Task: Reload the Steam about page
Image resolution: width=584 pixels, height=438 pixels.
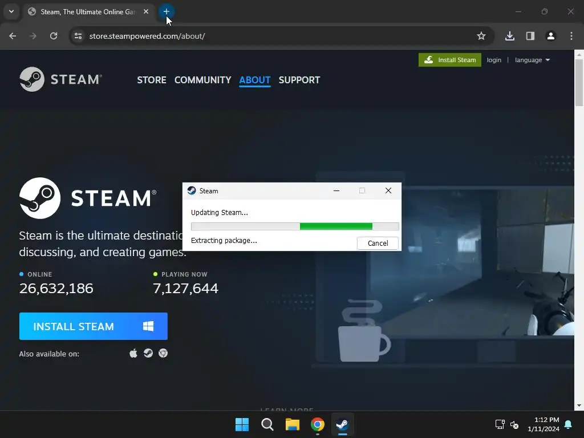Action: [x=54, y=36]
